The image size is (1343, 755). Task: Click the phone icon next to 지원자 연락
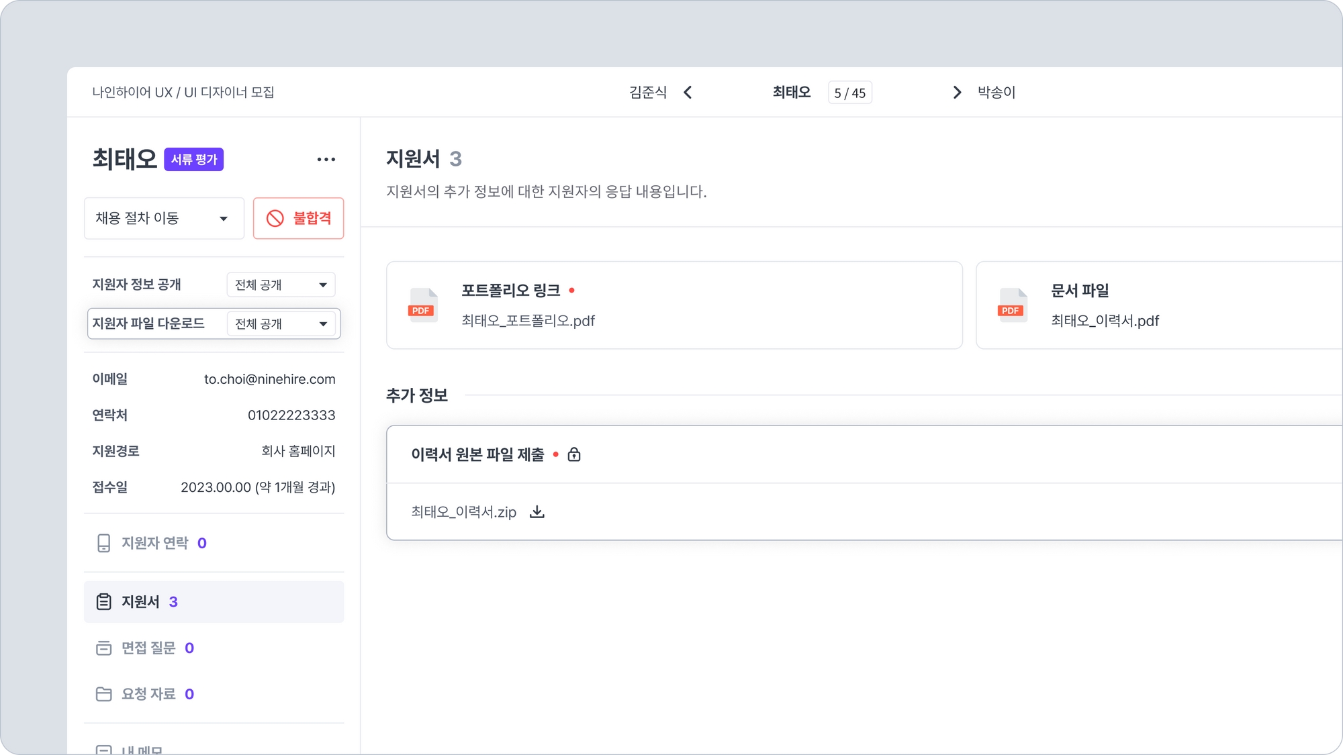pyautogui.click(x=103, y=543)
